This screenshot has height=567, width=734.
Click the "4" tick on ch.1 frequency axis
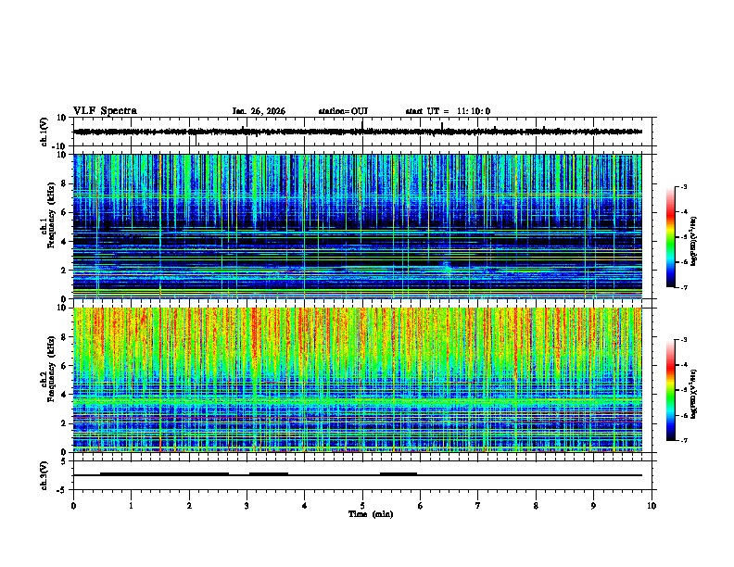click(64, 242)
